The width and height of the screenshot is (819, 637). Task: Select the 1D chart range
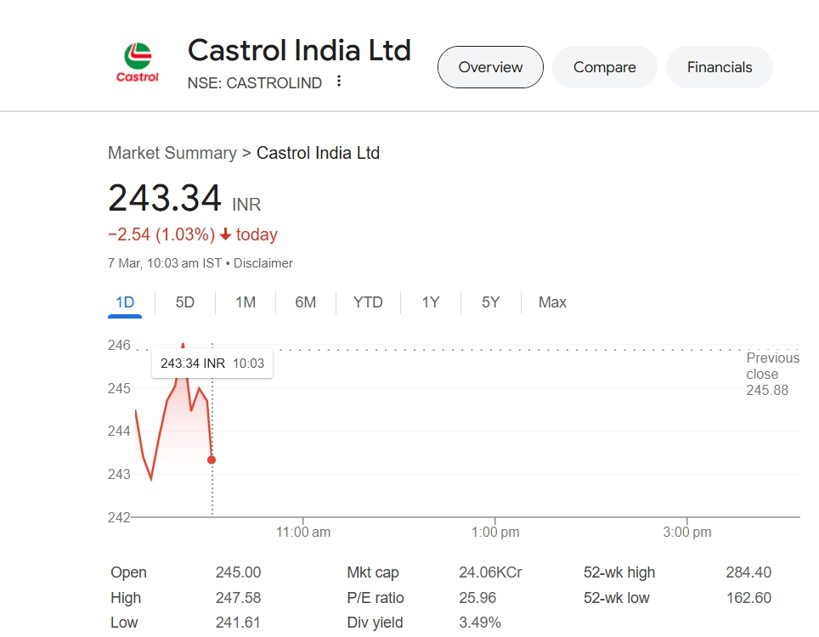(124, 302)
